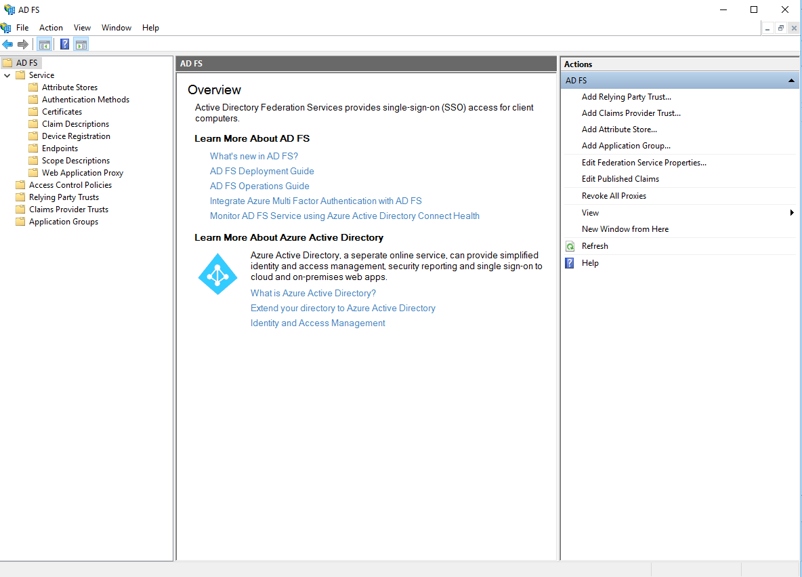
Task: Click the Service folder icon
Action: pos(20,75)
